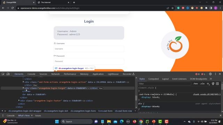Screen dimensions: 223x125
Task: Expand the orangehrm-login-forgot div node
Action: coord(23,88)
